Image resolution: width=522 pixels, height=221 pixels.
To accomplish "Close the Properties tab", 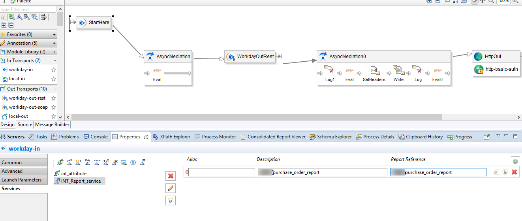I will coord(146,137).
